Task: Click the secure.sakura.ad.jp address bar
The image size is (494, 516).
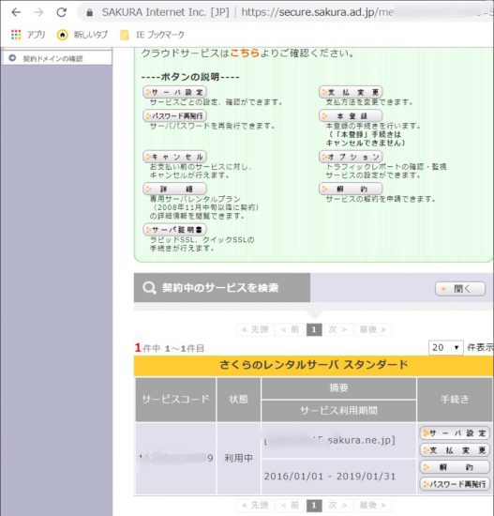Action: (286, 12)
